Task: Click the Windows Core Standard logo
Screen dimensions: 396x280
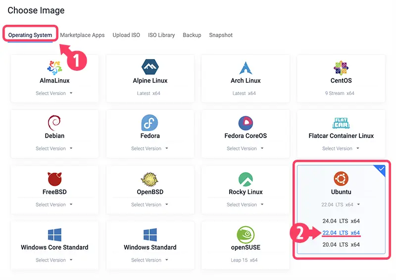Action: pos(54,234)
